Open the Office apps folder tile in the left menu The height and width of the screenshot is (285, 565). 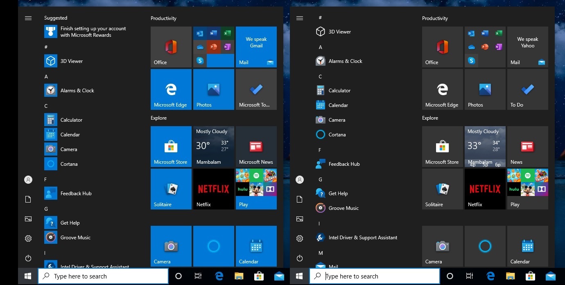[x=213, y=47]
